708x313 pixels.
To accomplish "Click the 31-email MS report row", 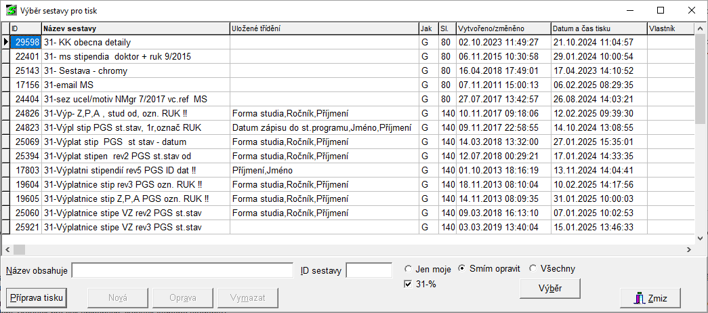I will coord(135,85).
